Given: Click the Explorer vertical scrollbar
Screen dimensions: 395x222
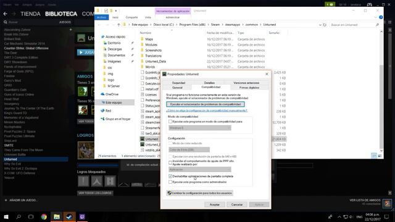Looking at the screenshot, I should tap(381, 91).
